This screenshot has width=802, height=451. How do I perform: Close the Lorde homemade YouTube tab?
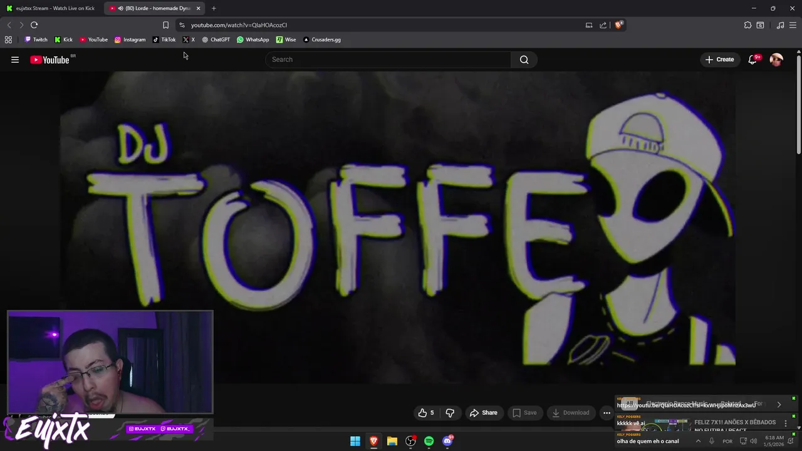coord(198,8)
